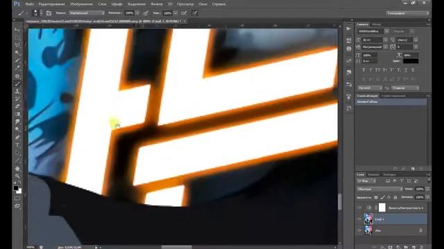Select the Eraser tool
444x249 pixels.
coord(17,107)
